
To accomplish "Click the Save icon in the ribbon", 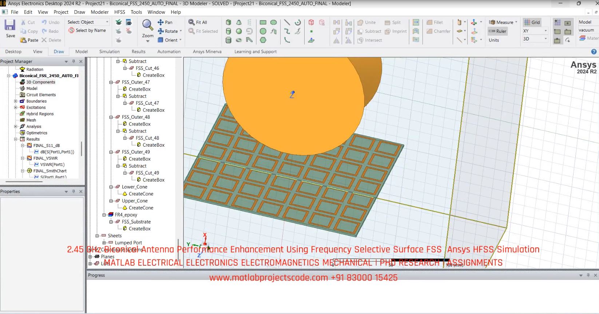I will point(10,25).
